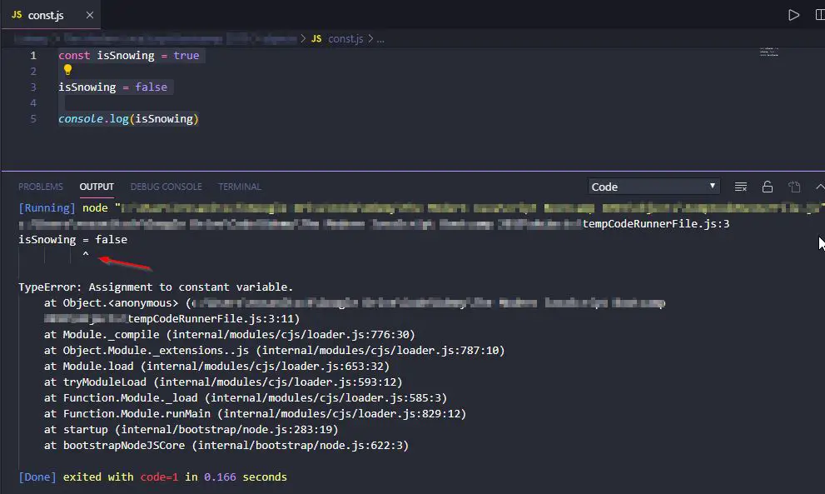
Task: Open the Code output channel dropdown
Action: (653, 187)
